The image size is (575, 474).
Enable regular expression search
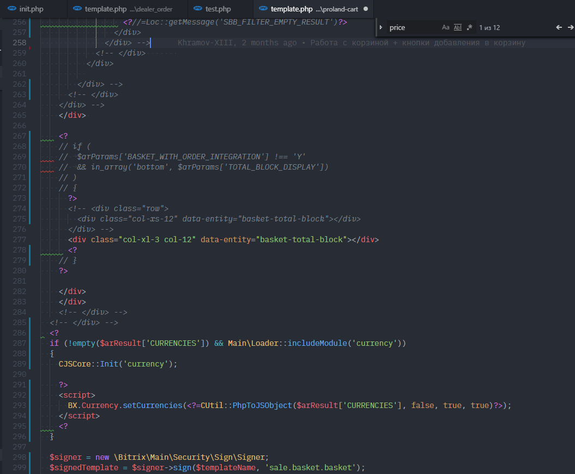(x=469, y=27)
